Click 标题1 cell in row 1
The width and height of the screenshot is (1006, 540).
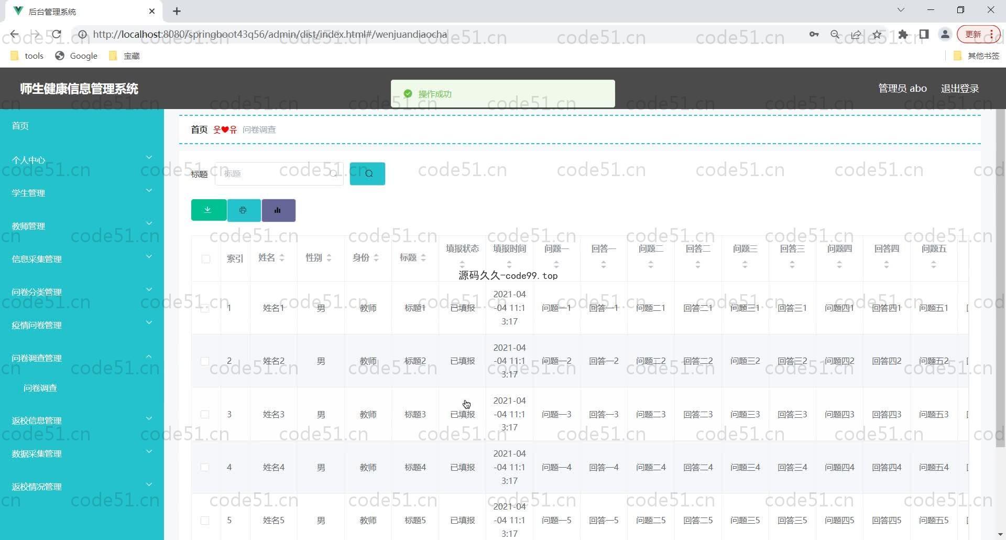click(415, 308)
